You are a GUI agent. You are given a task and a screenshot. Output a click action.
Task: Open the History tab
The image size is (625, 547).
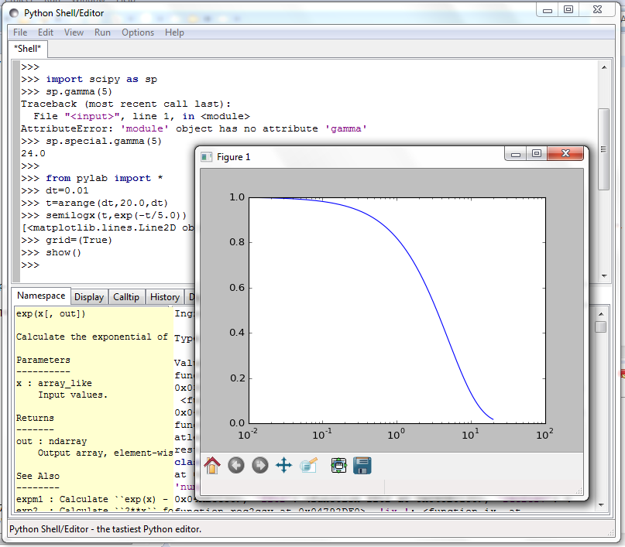(x=164, y=297)
